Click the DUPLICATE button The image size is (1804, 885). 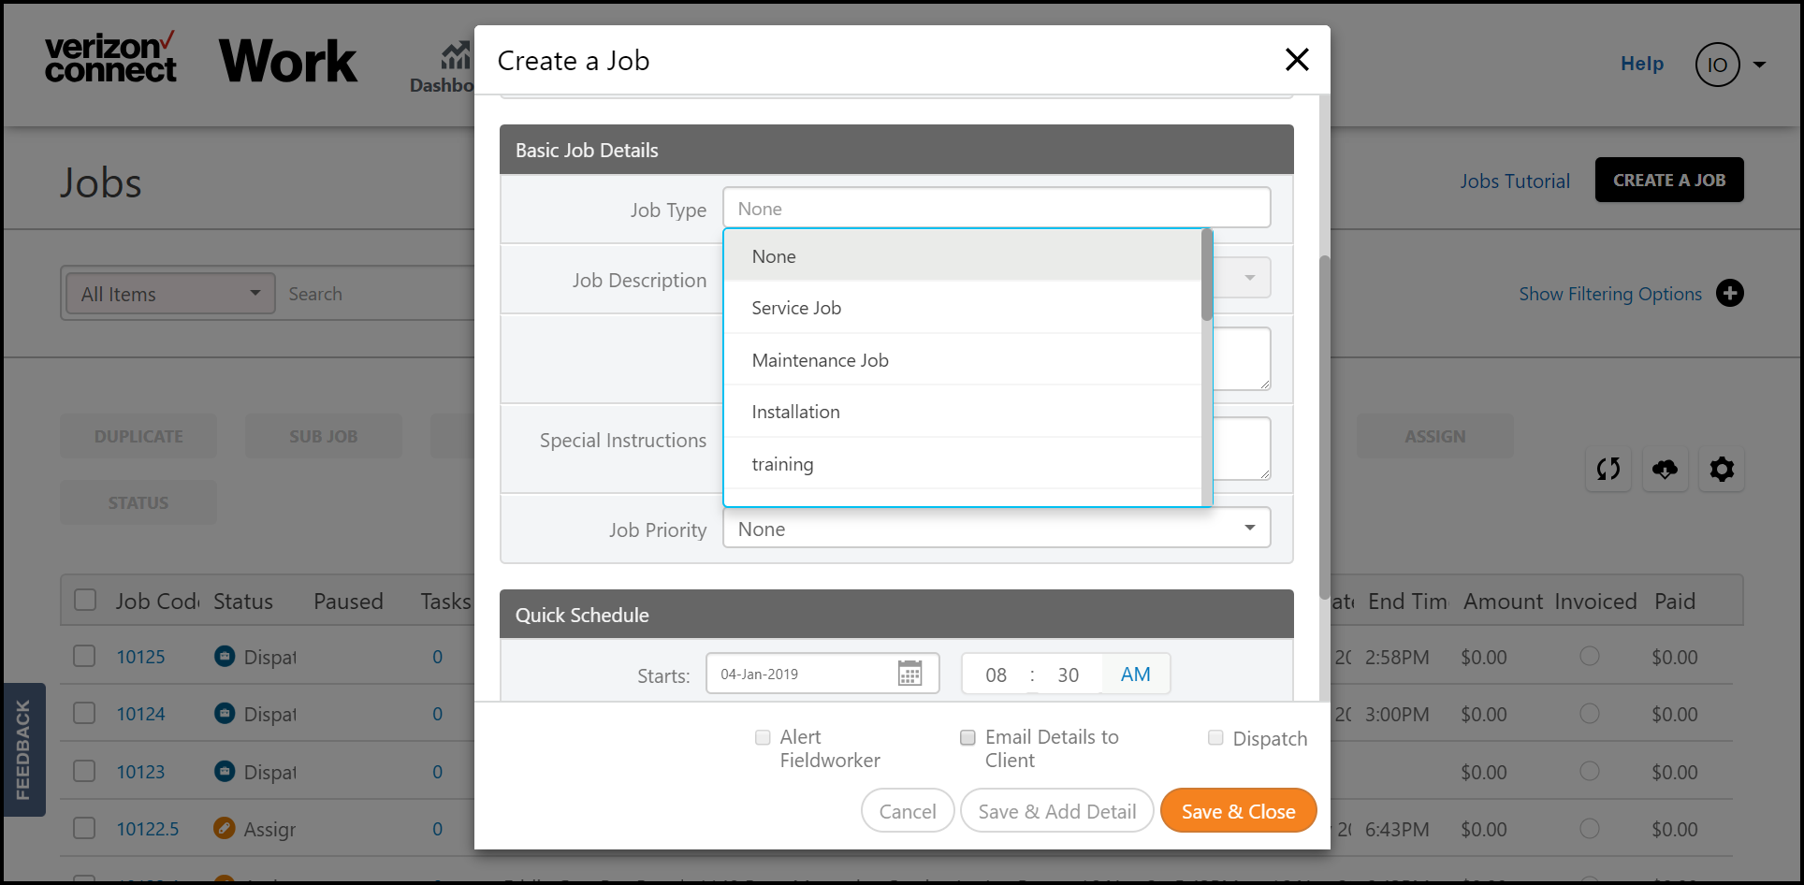[138, 436]
